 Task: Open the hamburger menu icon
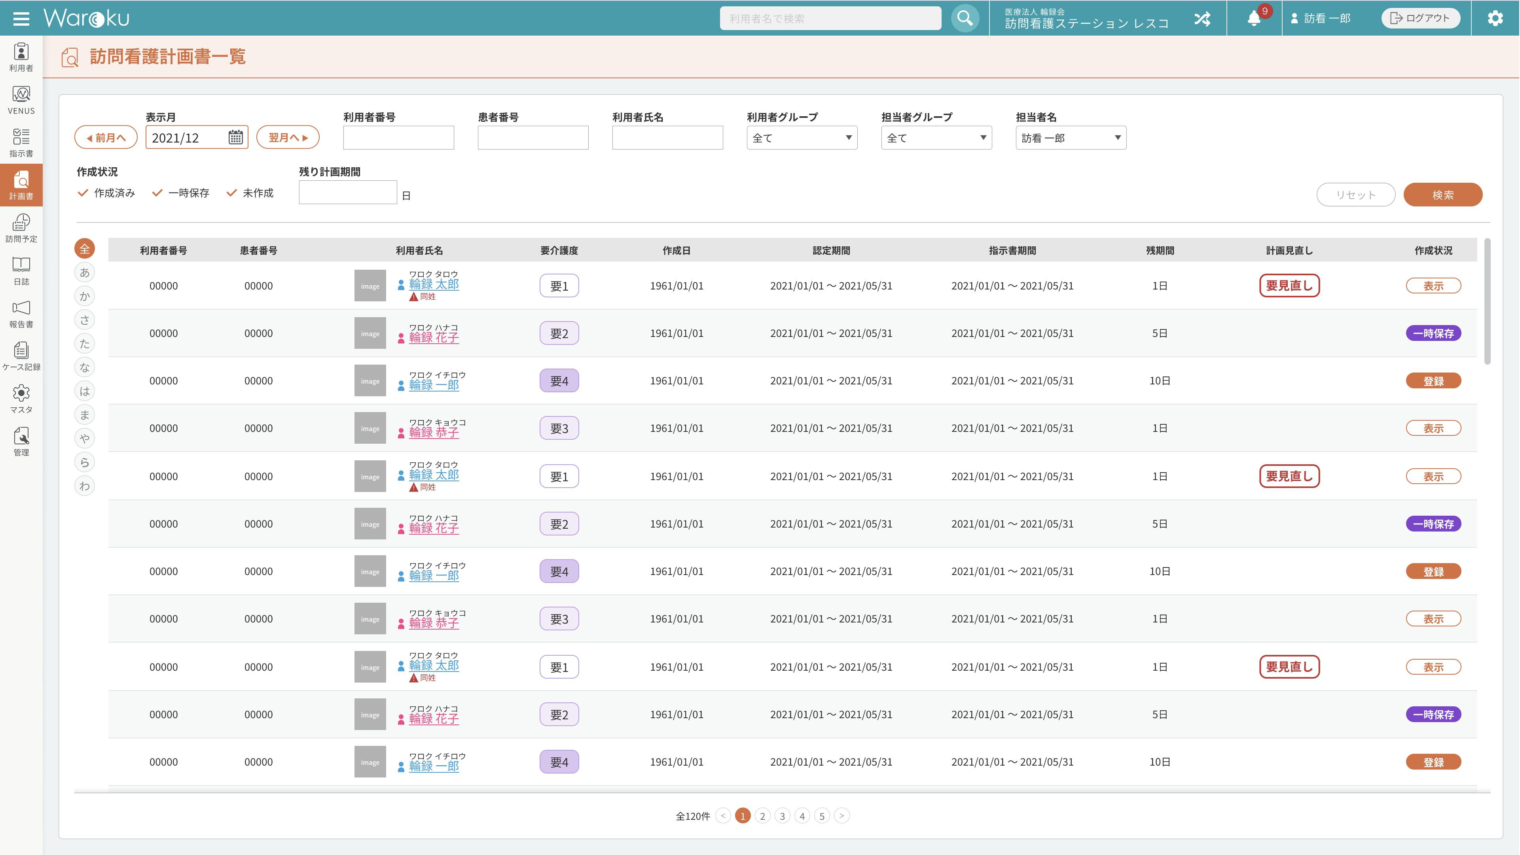pos(21,19)
